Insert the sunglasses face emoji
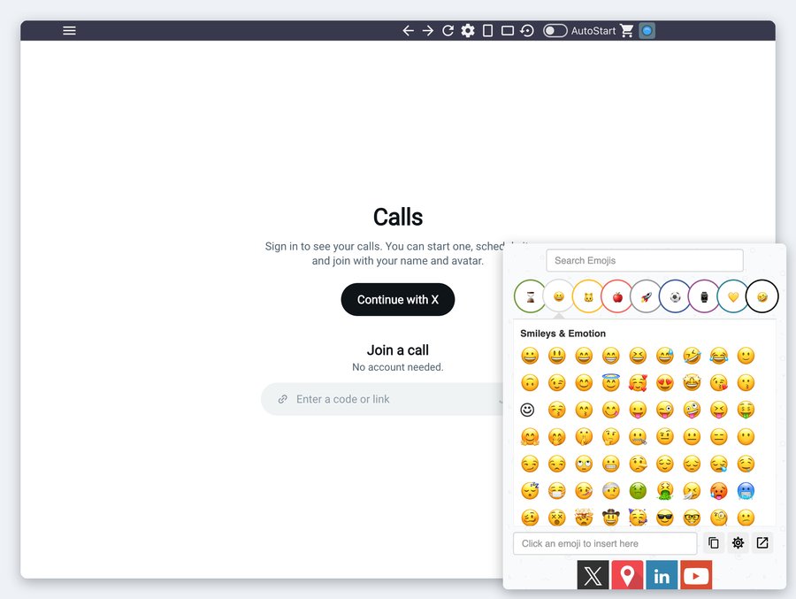This screenshot has width=796, height=599. point(664,518)
